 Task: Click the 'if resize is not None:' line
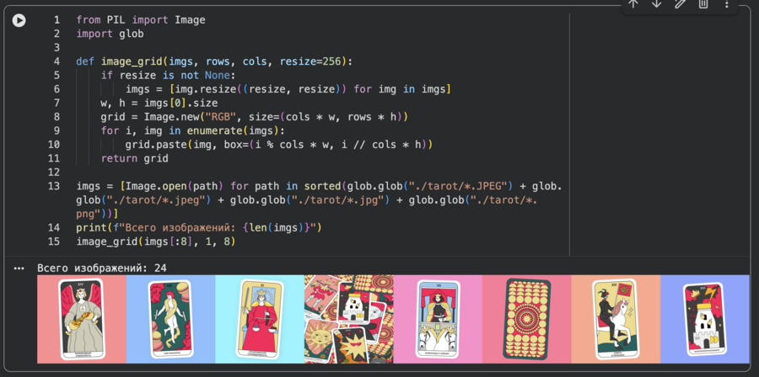[169, 75]
